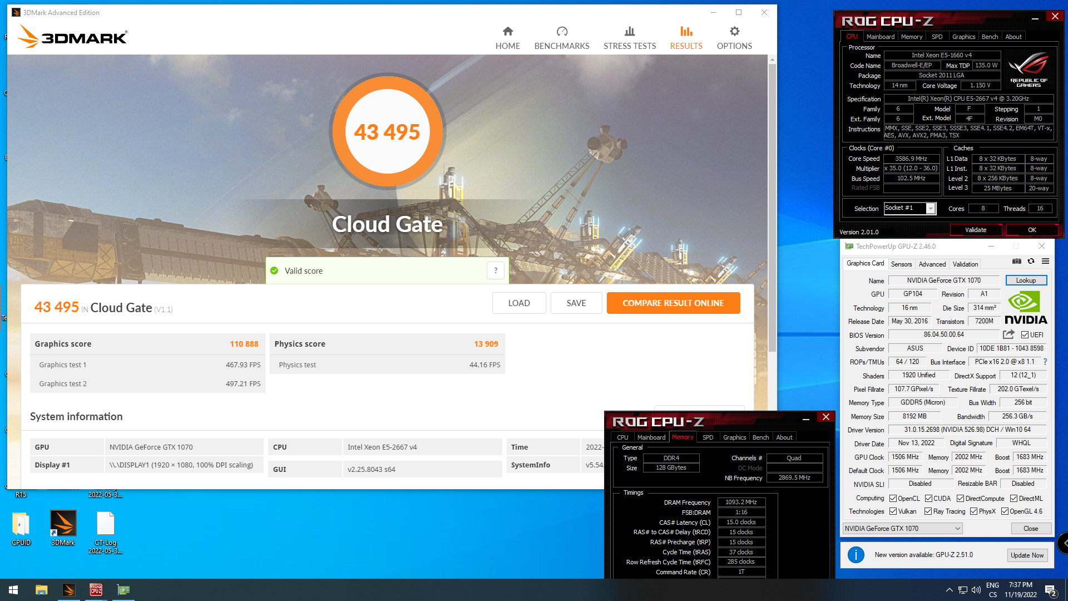Click the Bus Interface question mark icon
This screenshot has width=1068, height=601.
point(1045,362)
